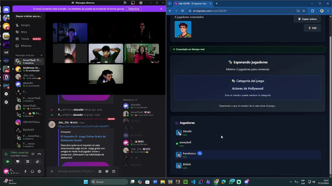
Task: Open Misiones in Discord sidebar
Action: tap(29, 46)
